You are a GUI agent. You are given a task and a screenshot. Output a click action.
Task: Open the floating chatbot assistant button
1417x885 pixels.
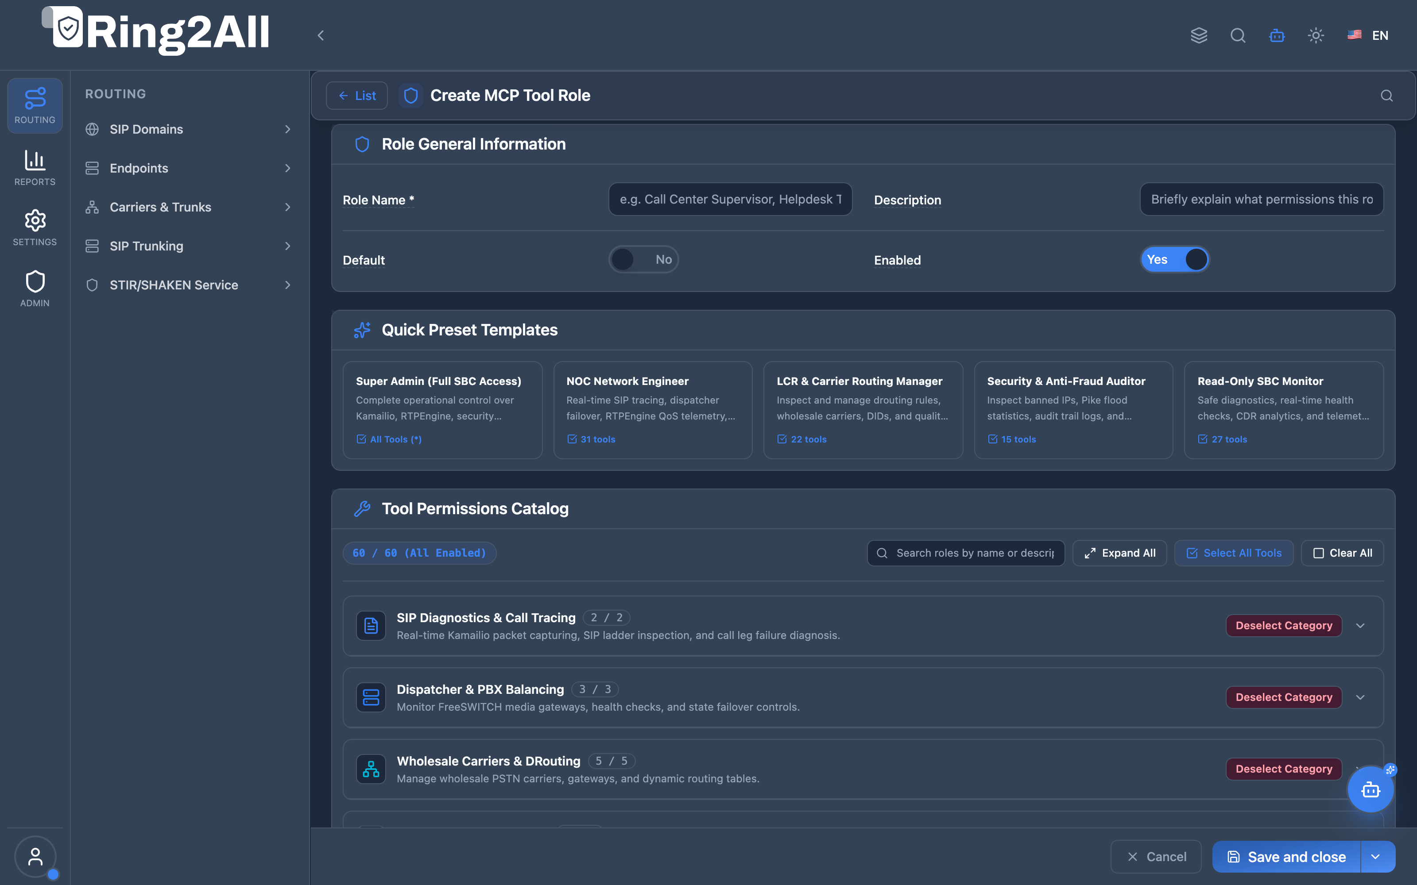tap(1371, 789)
